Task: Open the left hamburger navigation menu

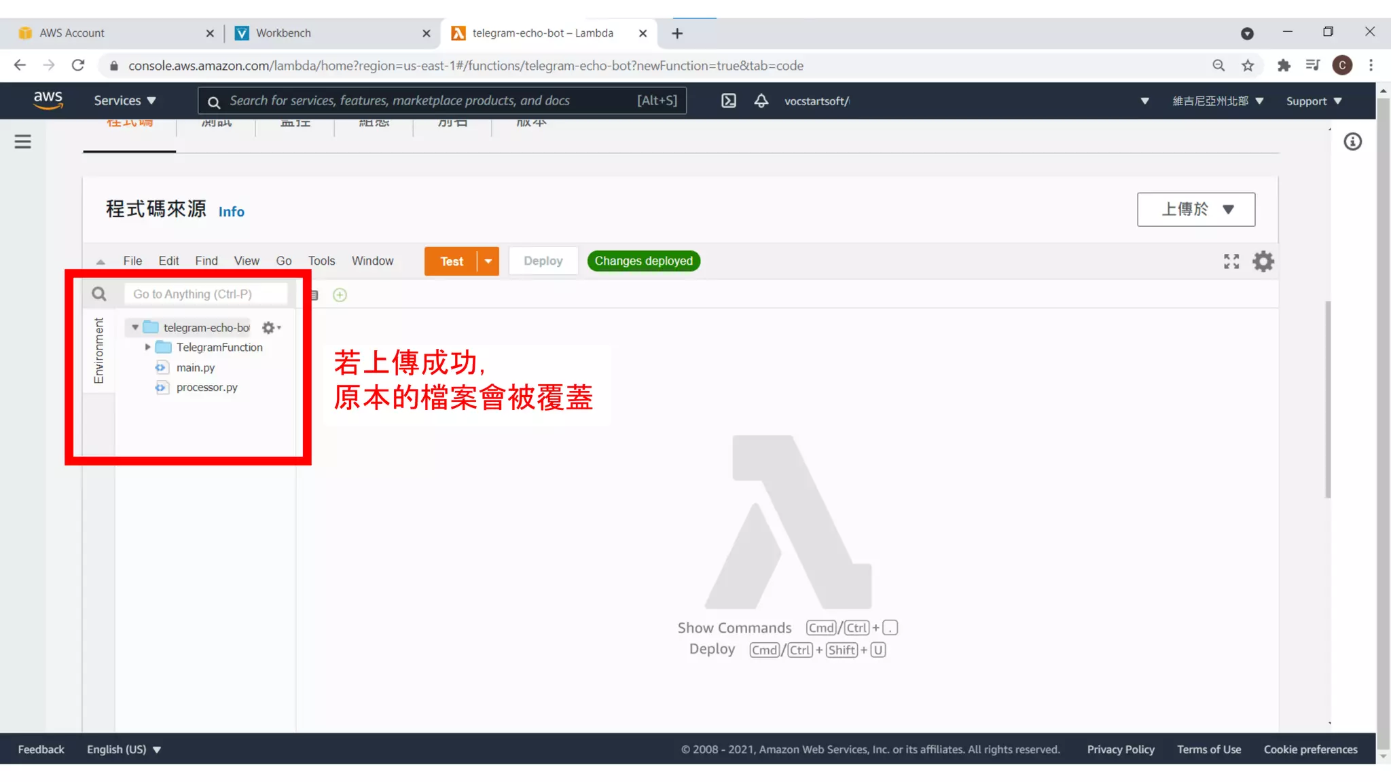Action: (x=23, y=141)
